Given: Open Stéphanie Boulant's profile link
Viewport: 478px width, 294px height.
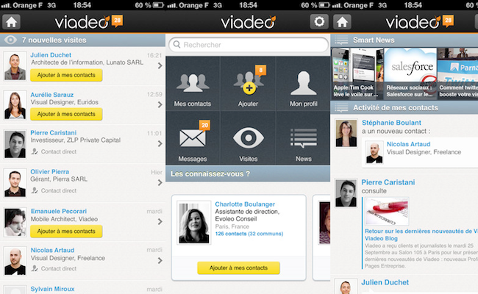Looking at the screenshot, I should pyautogui.click(x=391, y=123).
